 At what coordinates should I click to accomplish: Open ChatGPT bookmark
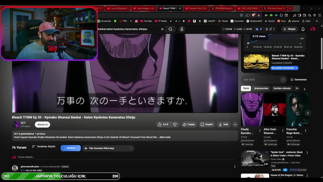point(209,21)
